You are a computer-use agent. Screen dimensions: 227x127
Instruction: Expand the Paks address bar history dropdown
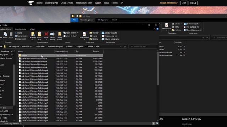(x=121, y=47)
